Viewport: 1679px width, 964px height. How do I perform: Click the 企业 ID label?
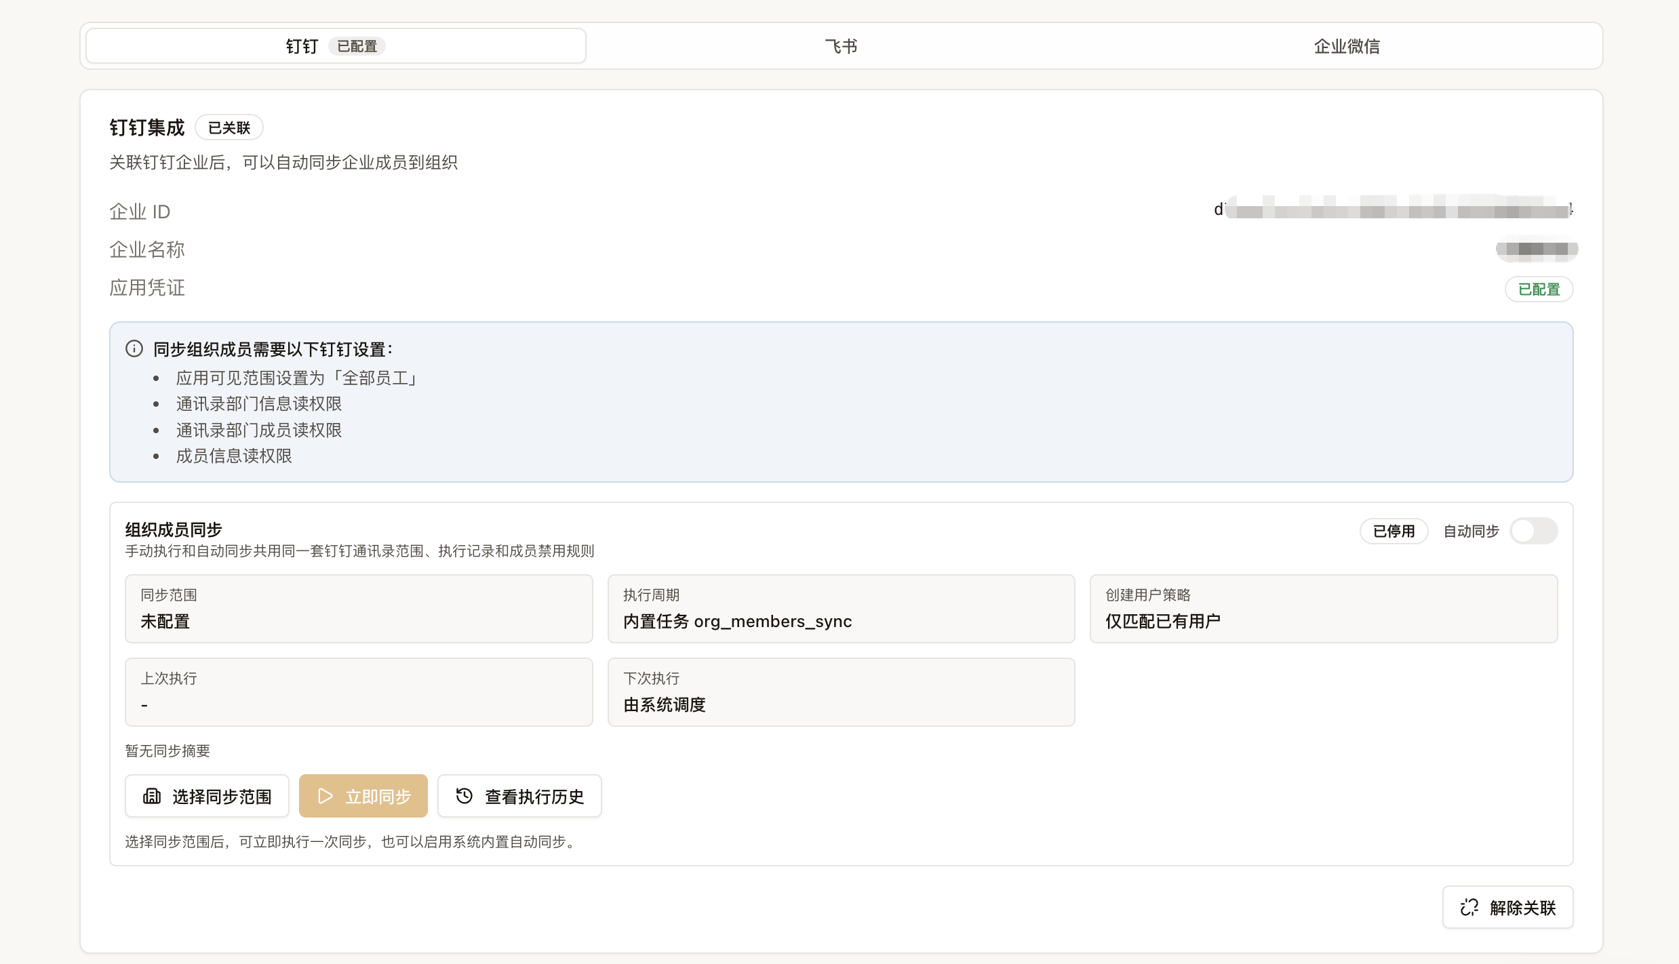tap(140, 212)
